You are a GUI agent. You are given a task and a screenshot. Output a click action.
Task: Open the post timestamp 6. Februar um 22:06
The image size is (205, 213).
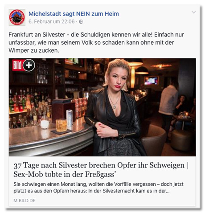[x=52, y=22]
